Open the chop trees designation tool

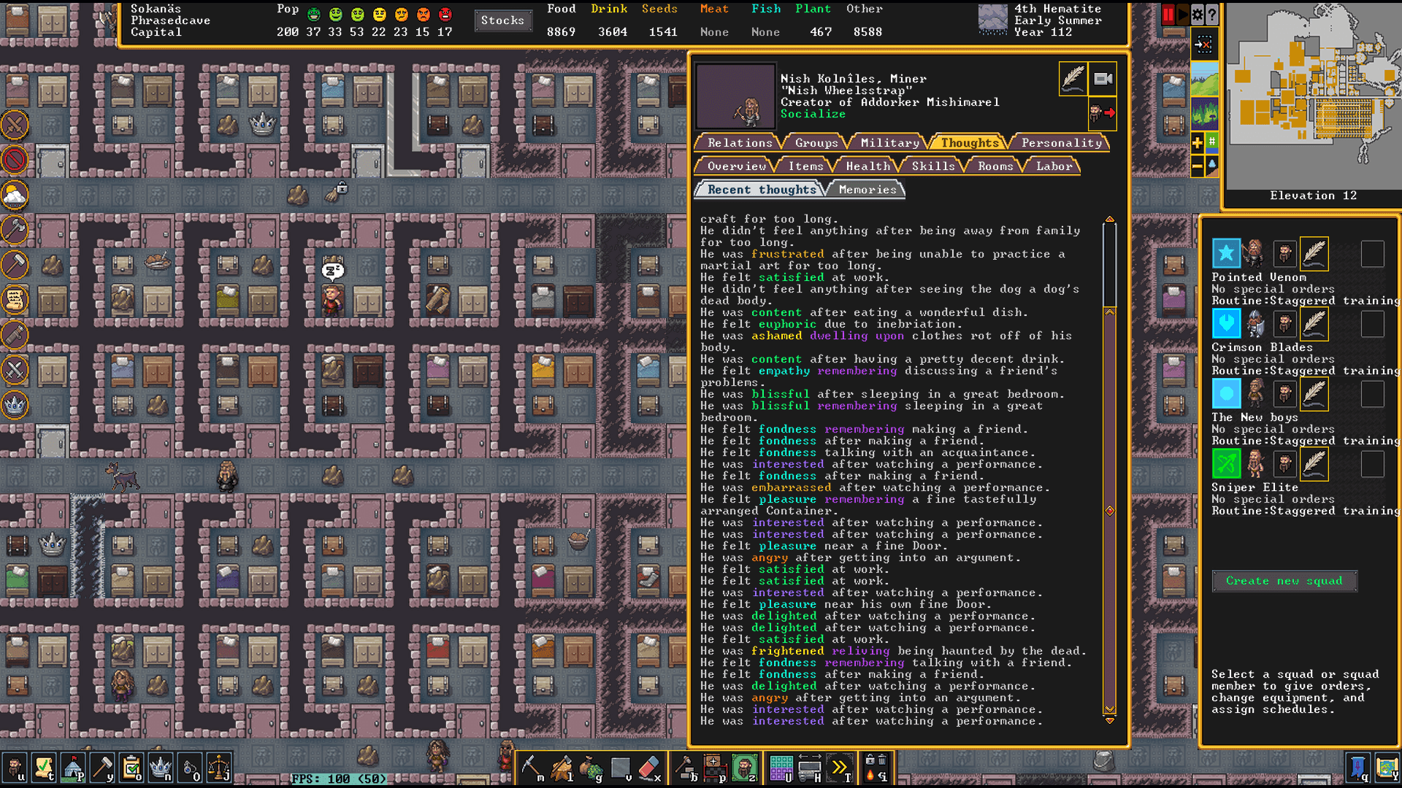[561, 768]
